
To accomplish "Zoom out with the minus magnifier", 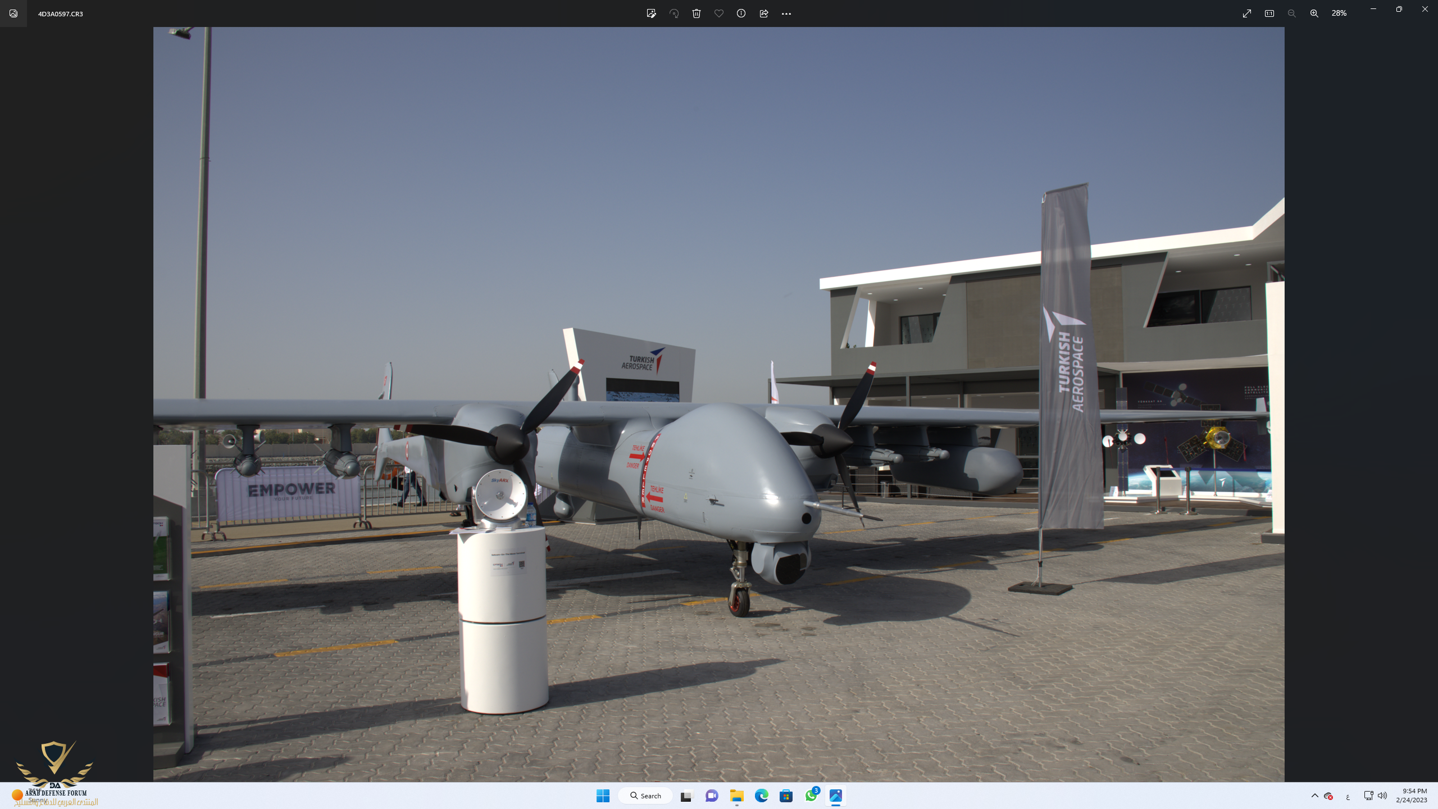I will (x=1292, y=13).
